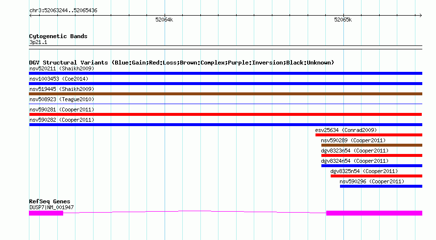Select the blue nsv590296 variant bar
The height and width of the screenshot is (240, 436).
point(381,186)
